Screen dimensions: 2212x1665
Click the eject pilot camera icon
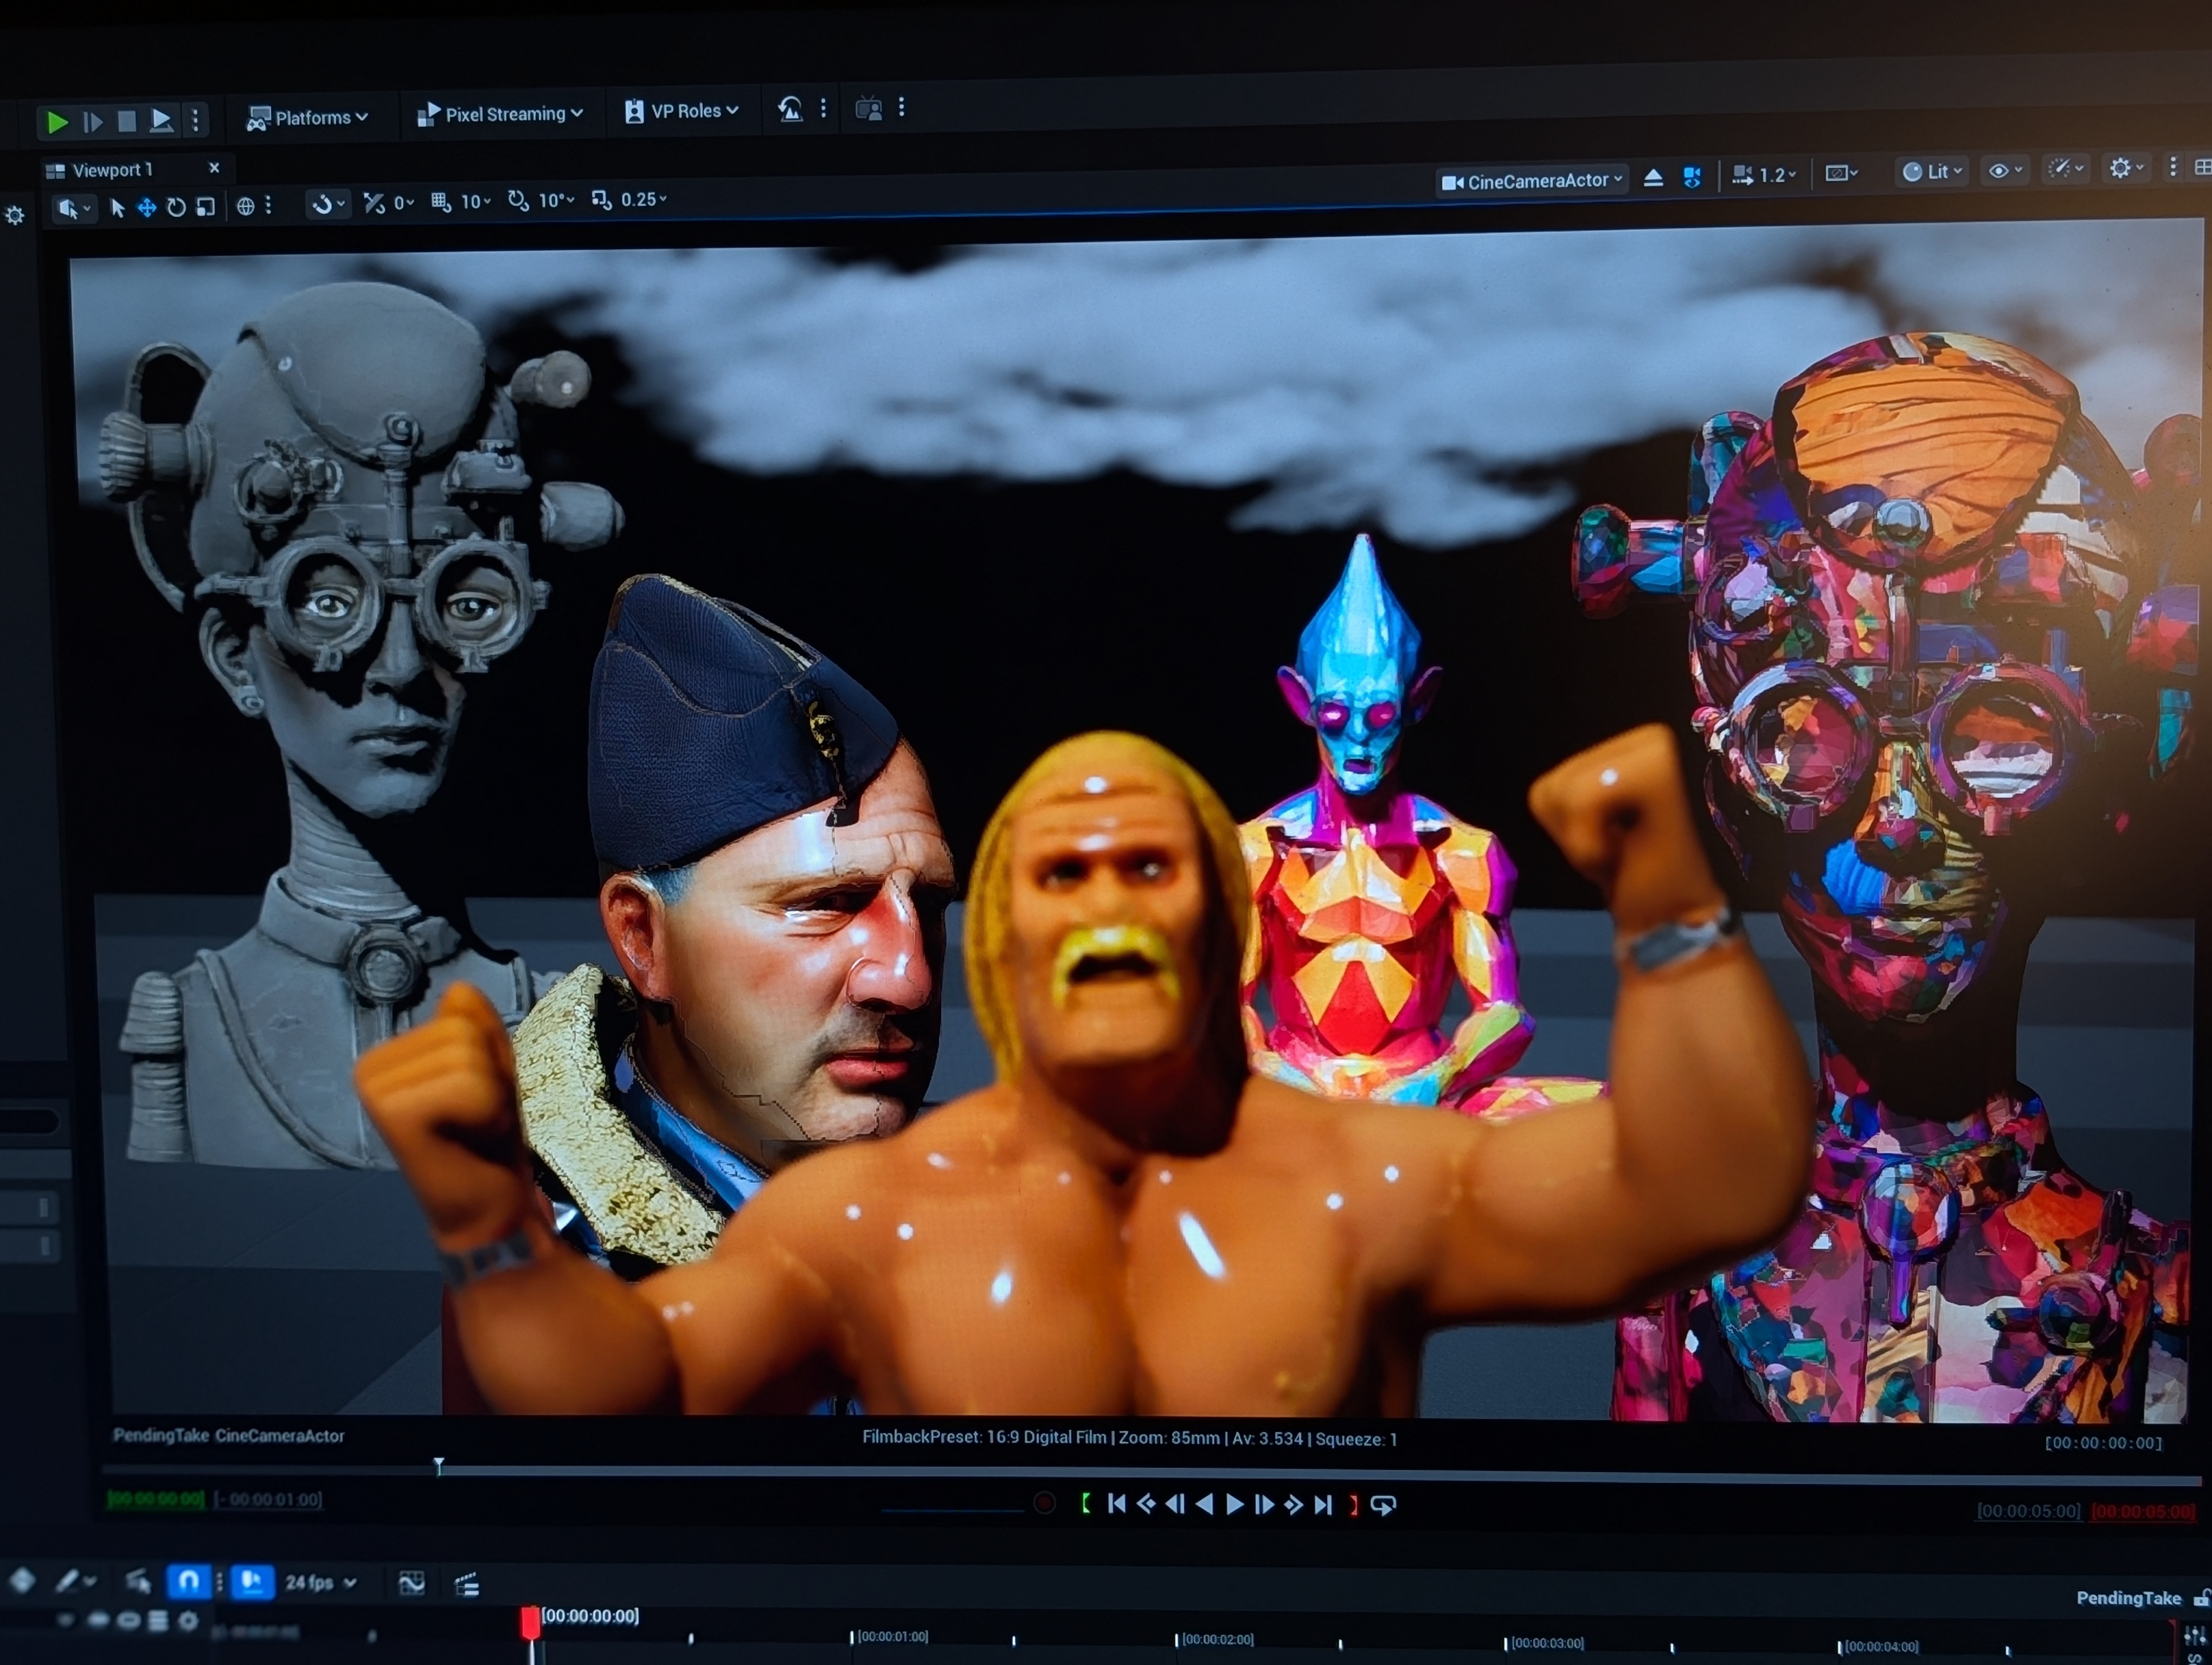(1654, 177)
